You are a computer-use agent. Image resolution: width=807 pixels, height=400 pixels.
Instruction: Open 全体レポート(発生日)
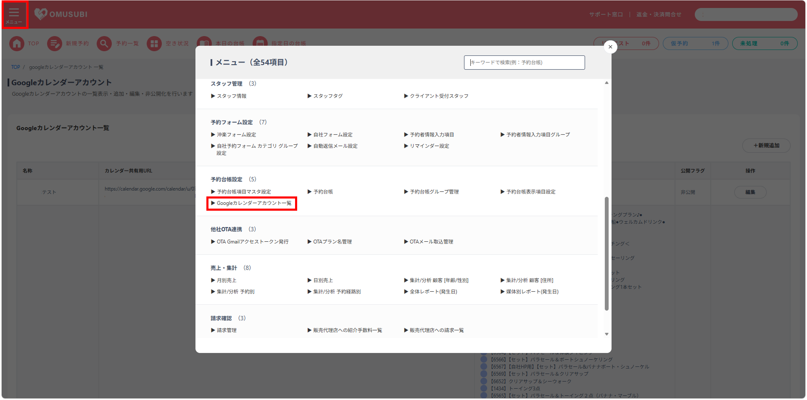click(431, 292)
